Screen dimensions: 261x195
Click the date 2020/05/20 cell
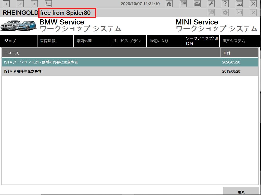[231, 62]
